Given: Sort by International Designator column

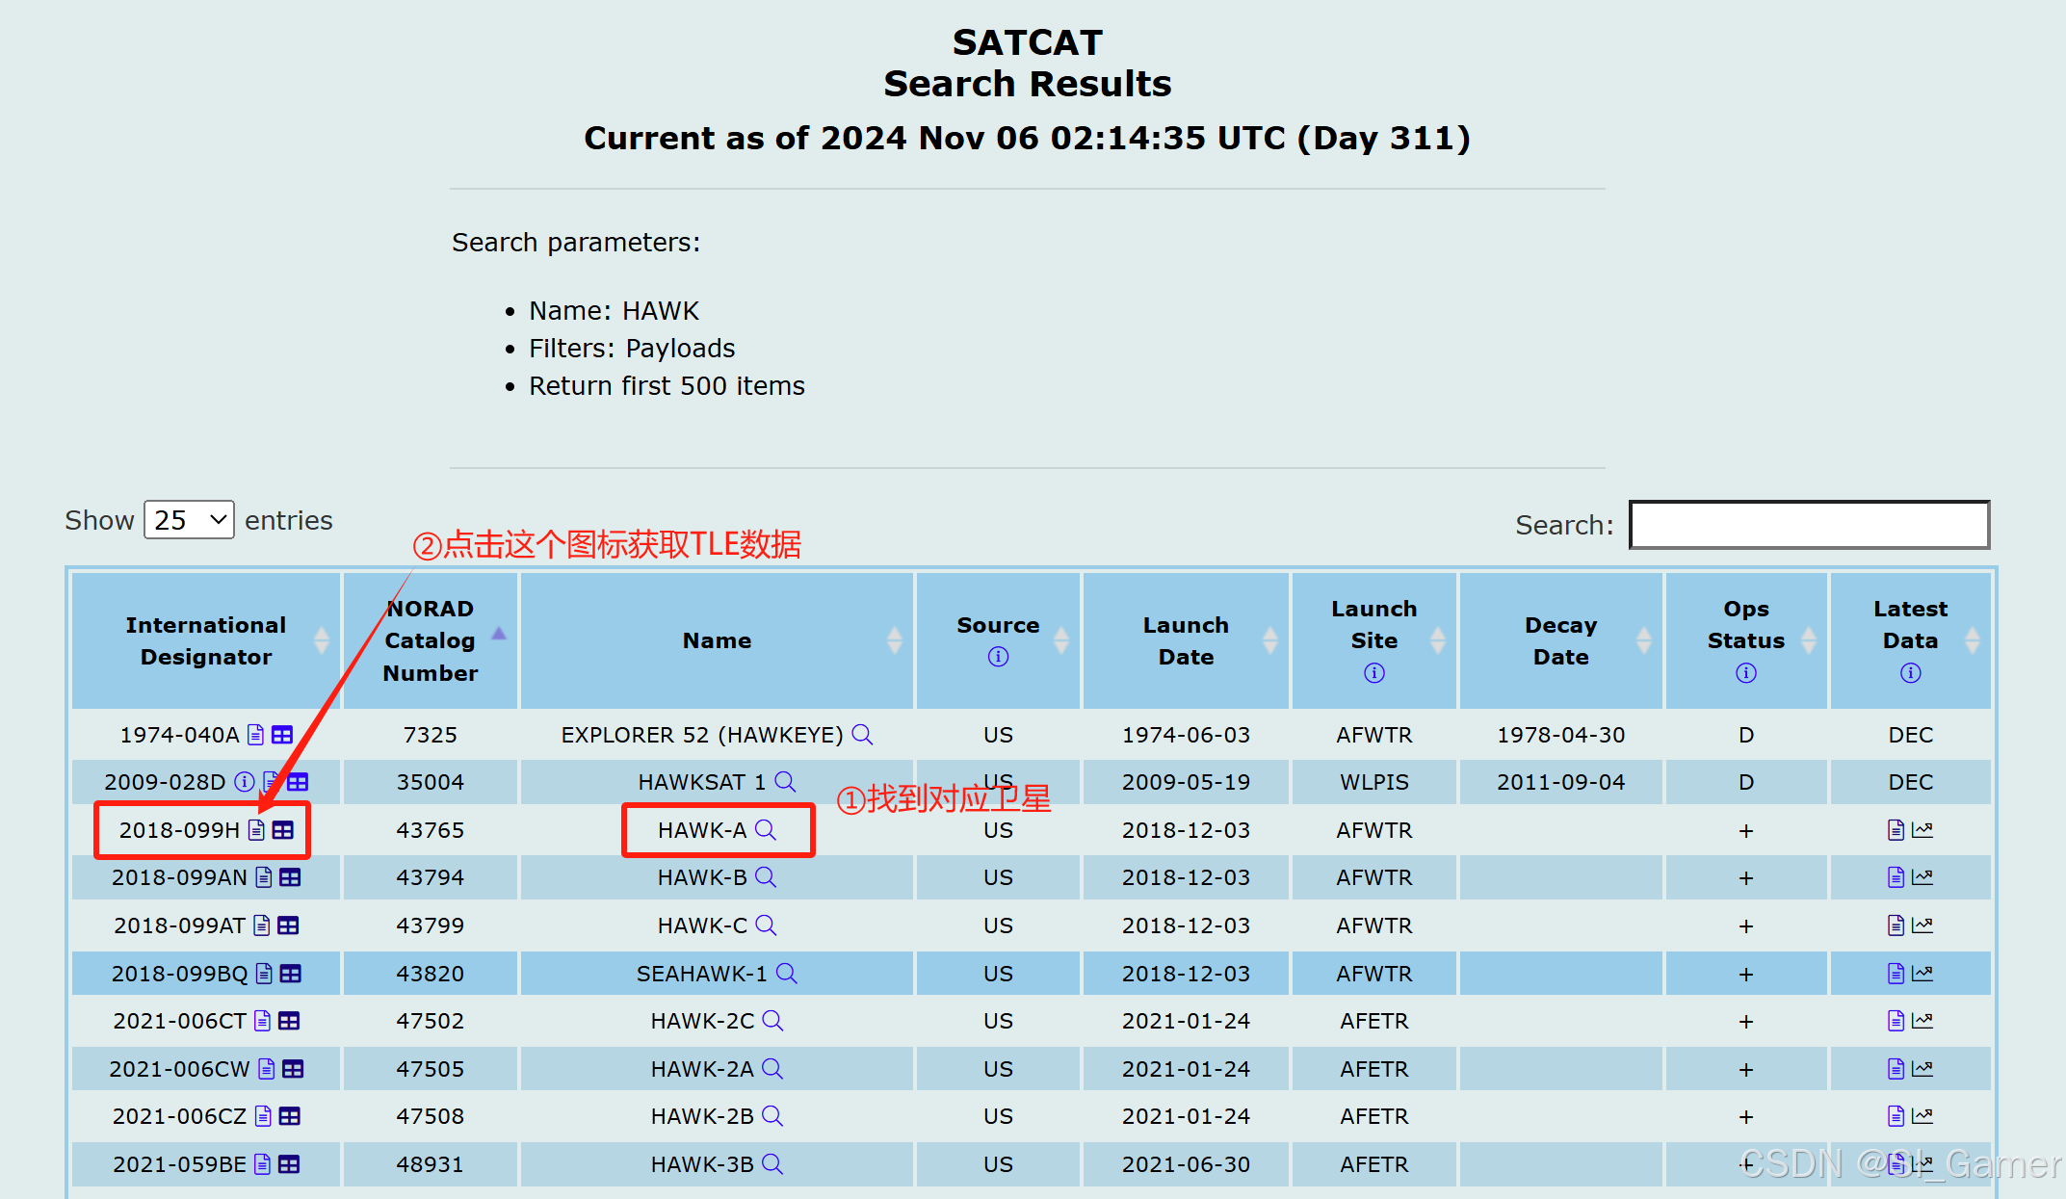Looking at the screenshot, I should (x=205, y=640).
